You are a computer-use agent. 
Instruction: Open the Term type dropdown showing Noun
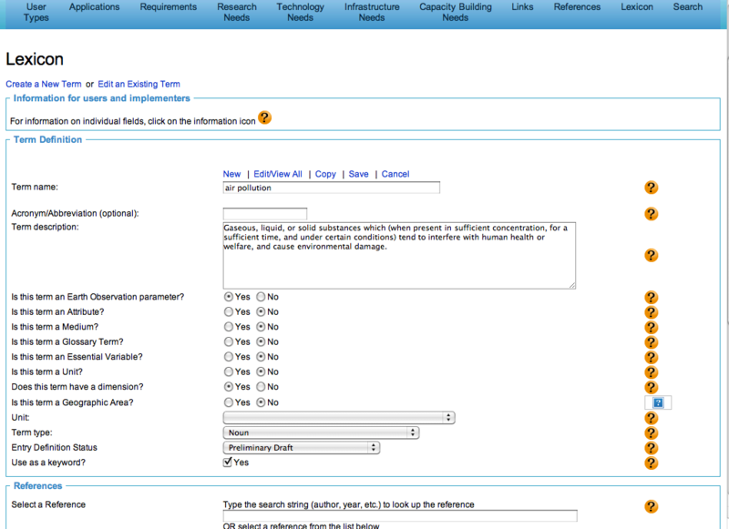(321, 432)
